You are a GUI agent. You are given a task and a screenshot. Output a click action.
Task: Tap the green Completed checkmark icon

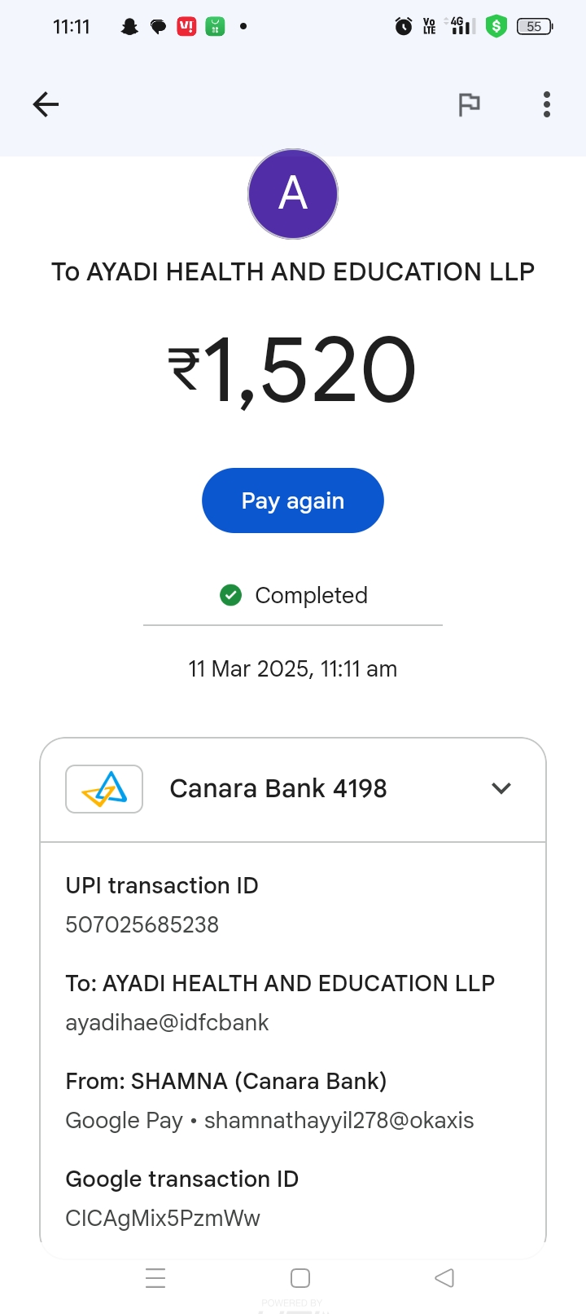[x=231, y=596]
